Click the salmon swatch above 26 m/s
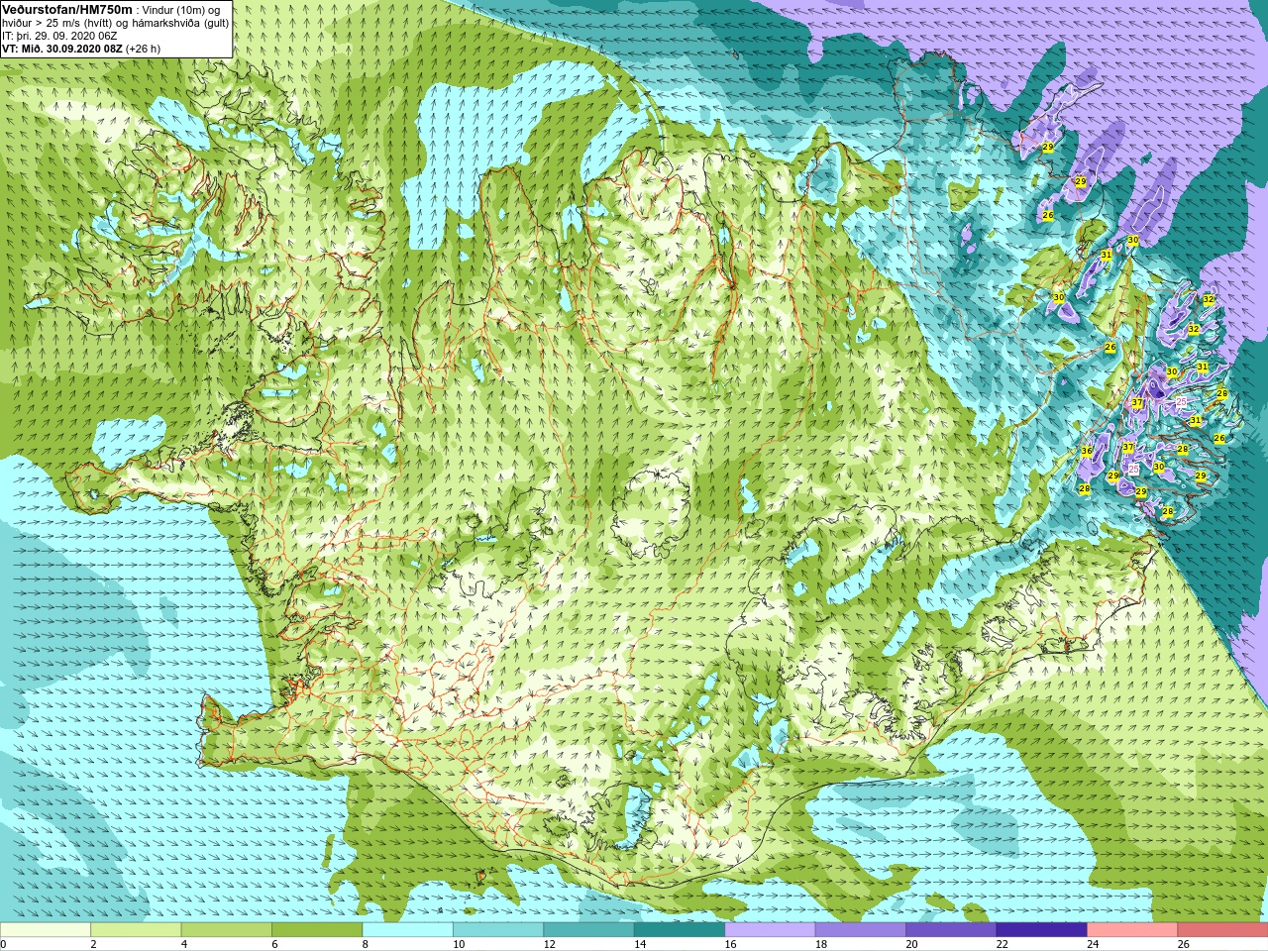 point(1222,930)
